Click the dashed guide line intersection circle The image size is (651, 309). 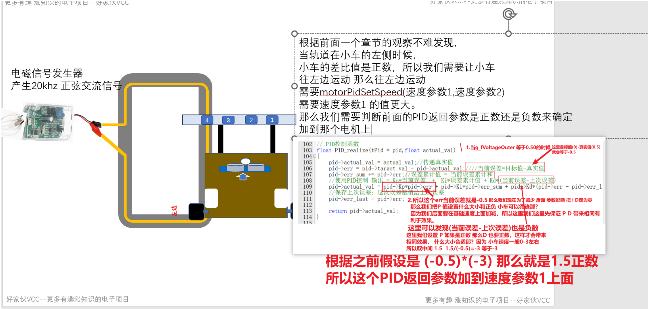[508, 33]
